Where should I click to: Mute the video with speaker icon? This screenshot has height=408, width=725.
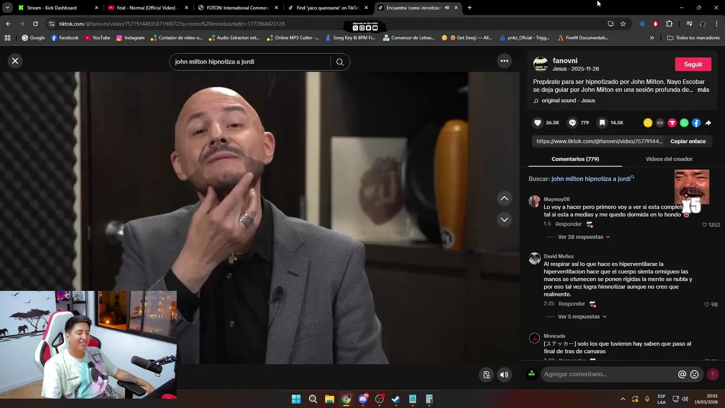[x=504, y=375]
